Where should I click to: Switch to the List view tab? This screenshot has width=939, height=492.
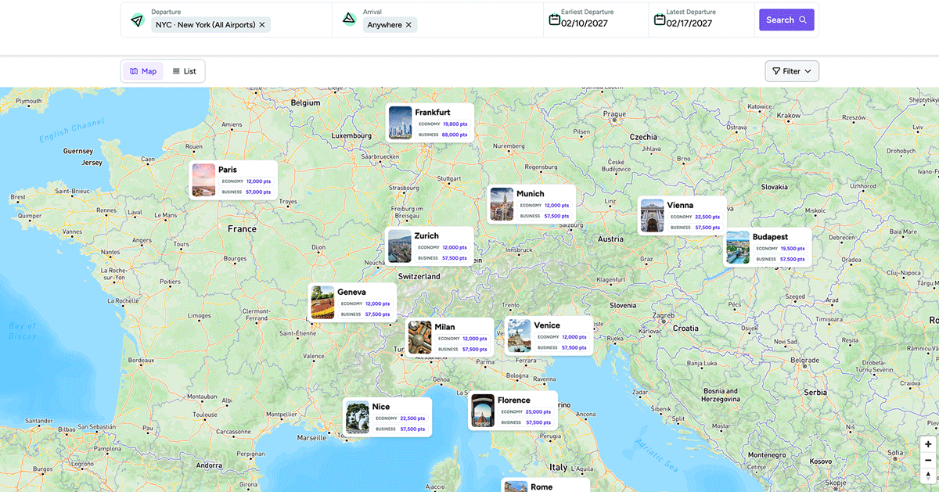[x=185, y=71]
